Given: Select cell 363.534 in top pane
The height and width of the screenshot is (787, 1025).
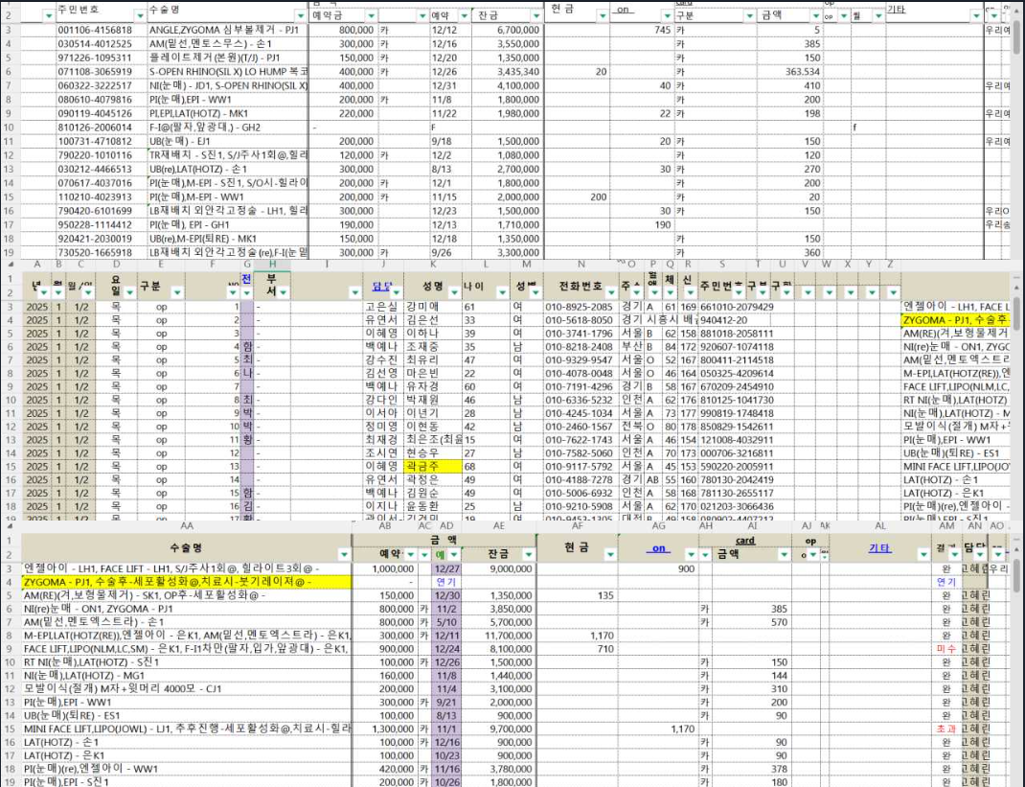Looking at the screenshot, I should click(791, 72).
